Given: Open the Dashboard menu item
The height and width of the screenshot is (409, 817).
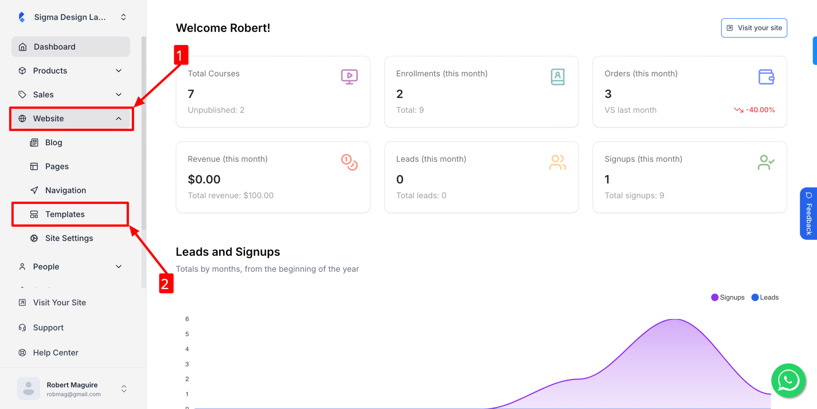Looking at the screenshot, I should pos(71,47).
